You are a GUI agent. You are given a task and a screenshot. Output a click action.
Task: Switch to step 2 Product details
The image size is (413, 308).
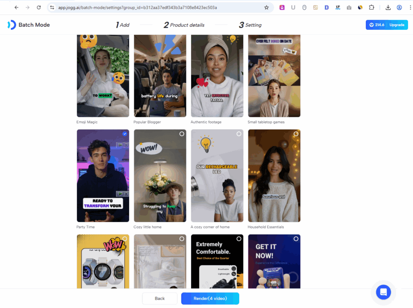184,25
